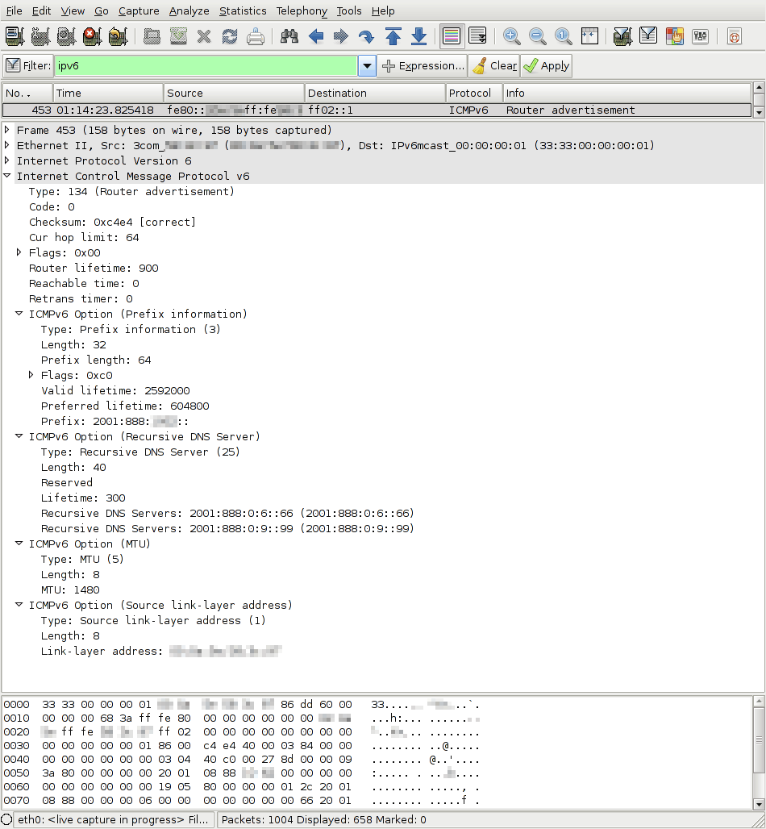This screenshot has width=766, height=829.
Task: Save this capture file icon
Action: coord(178,36)
